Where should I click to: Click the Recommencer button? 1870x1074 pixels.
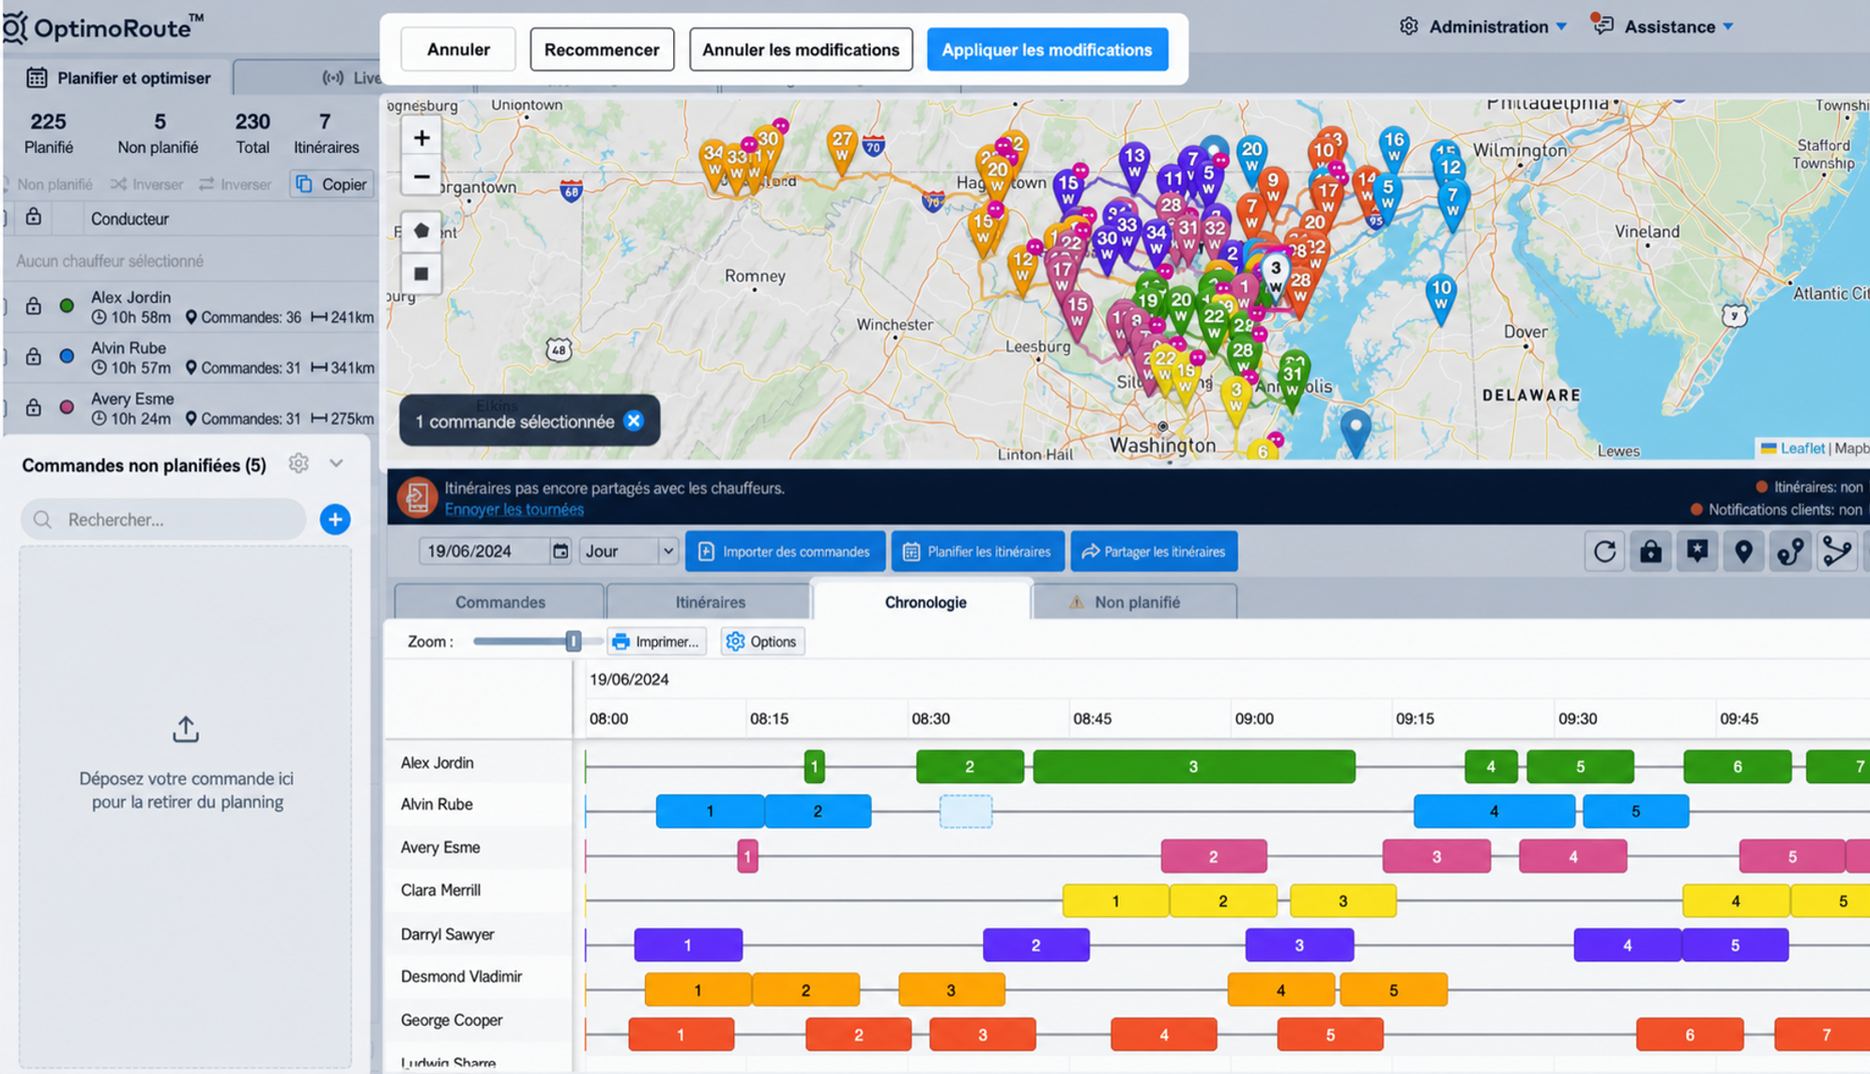click(x=602, y=50)
